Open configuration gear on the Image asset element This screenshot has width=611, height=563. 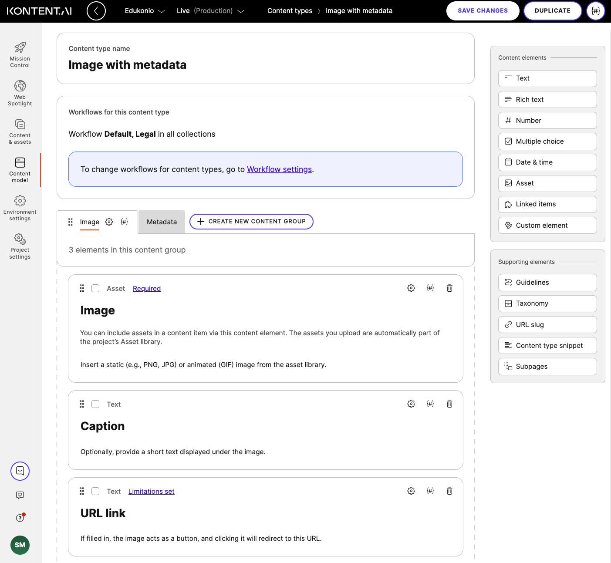pos(411,288)
